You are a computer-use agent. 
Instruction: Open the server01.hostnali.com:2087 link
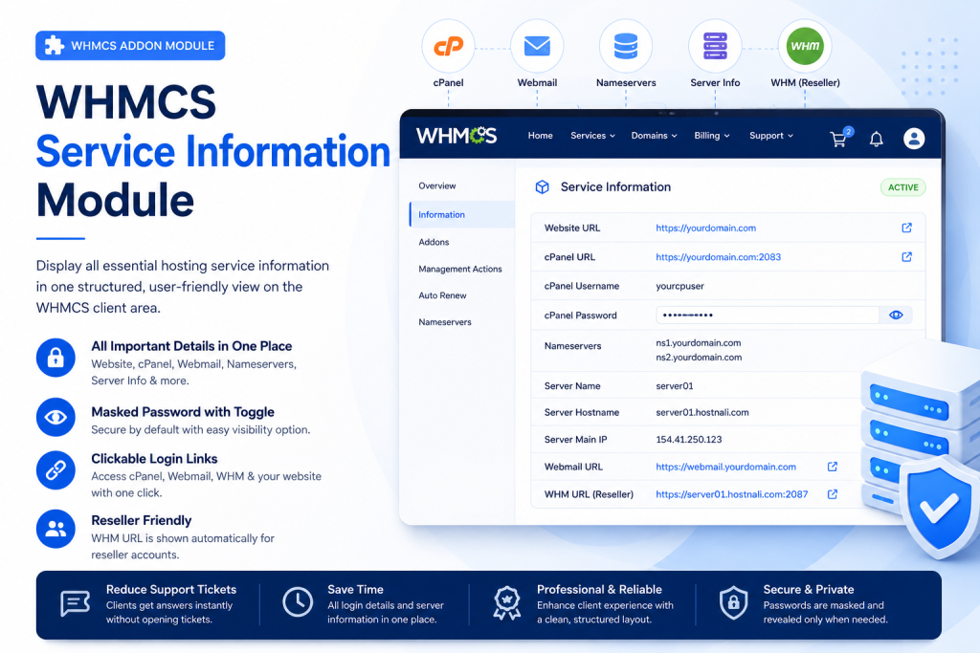coord(731,493)
